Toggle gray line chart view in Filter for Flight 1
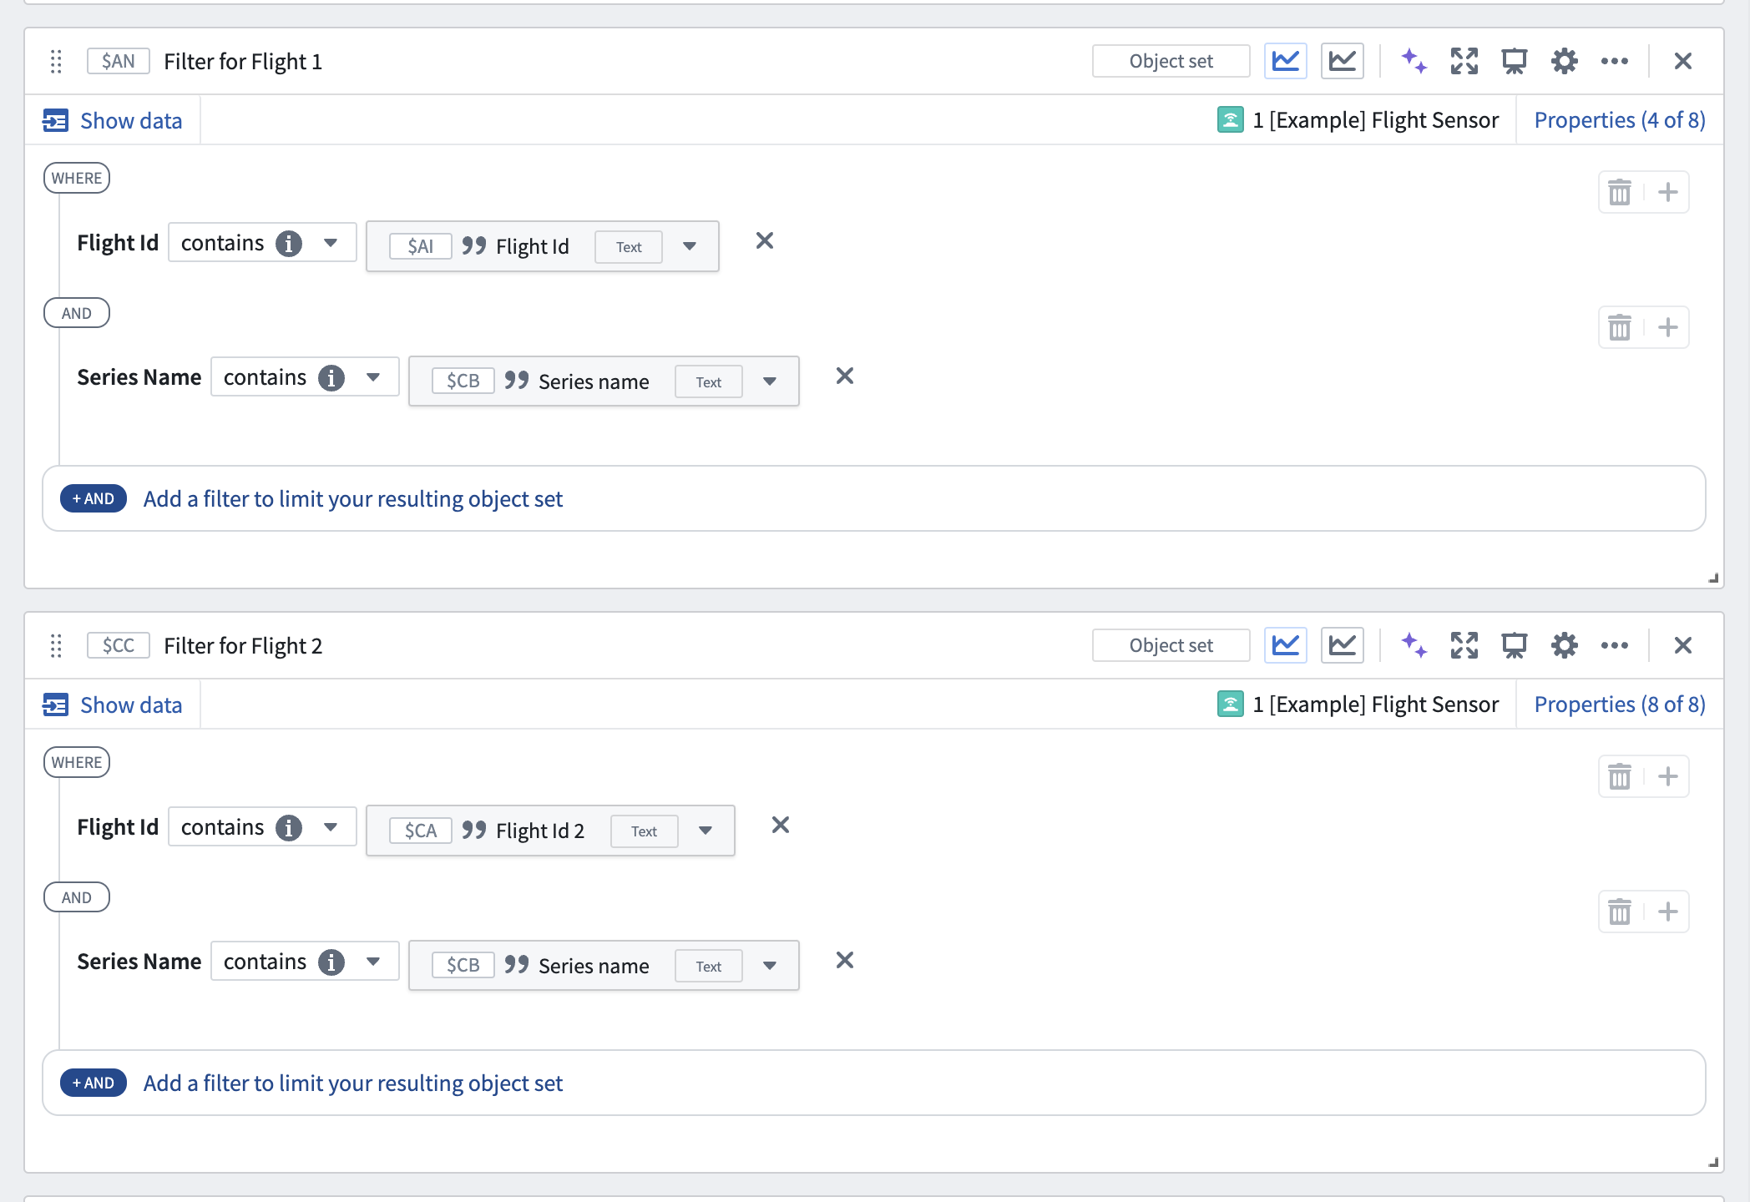This screenshot has height=1202, width=1750. click(x=1343, y=61)
